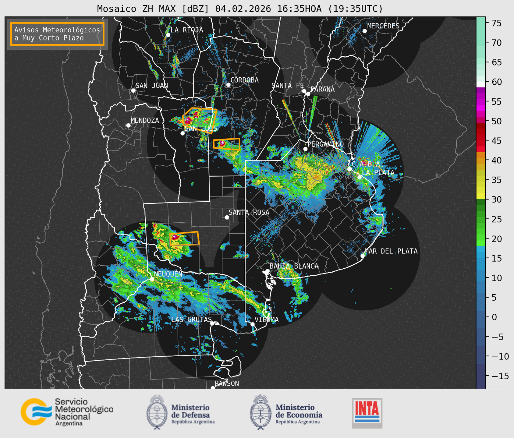
Task: Click the Servicio Meteorológico Nacional logo
Action: click(67, 412)
